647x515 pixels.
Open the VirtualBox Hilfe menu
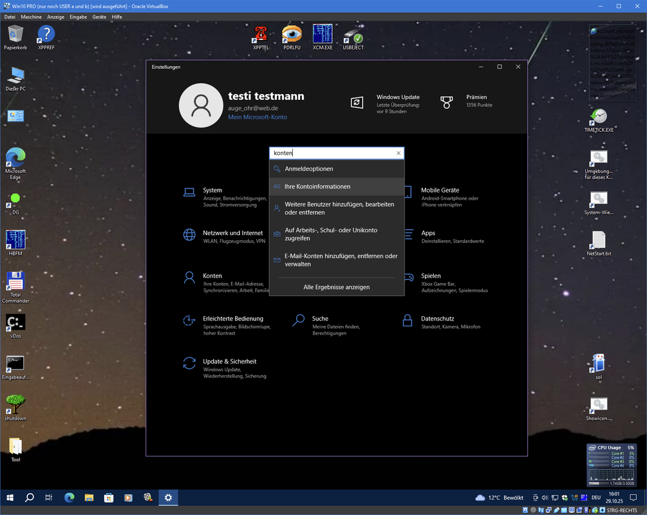point(117,17)
